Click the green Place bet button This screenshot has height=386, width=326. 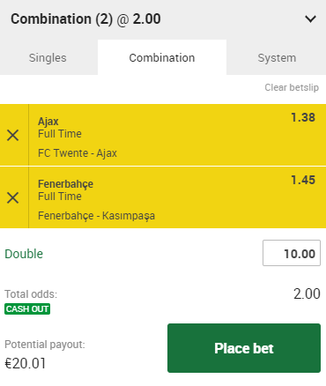coord(244,348)
